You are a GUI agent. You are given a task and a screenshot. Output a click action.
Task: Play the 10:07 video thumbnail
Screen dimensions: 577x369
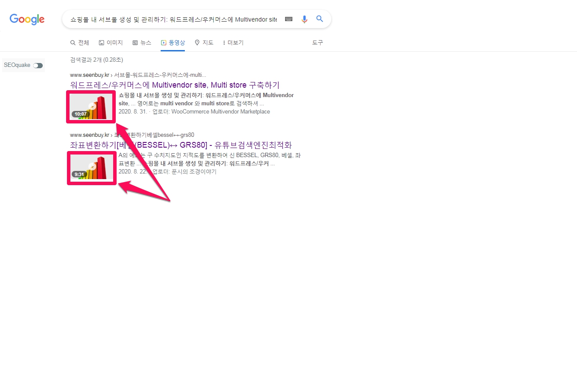point(91,107)
